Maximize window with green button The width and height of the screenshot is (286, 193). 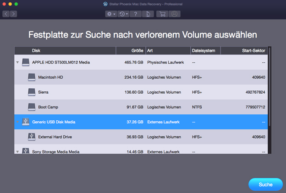coord(16,4)
